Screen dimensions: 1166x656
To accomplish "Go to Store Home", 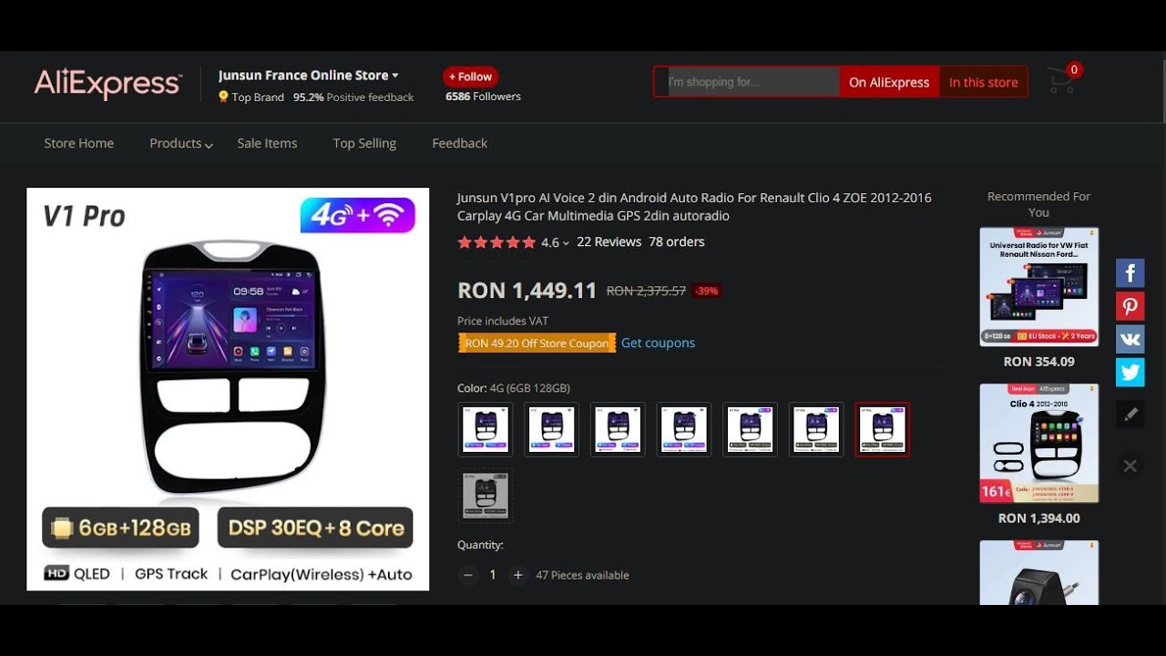I will pyautogui.click(x=79, y=143).
